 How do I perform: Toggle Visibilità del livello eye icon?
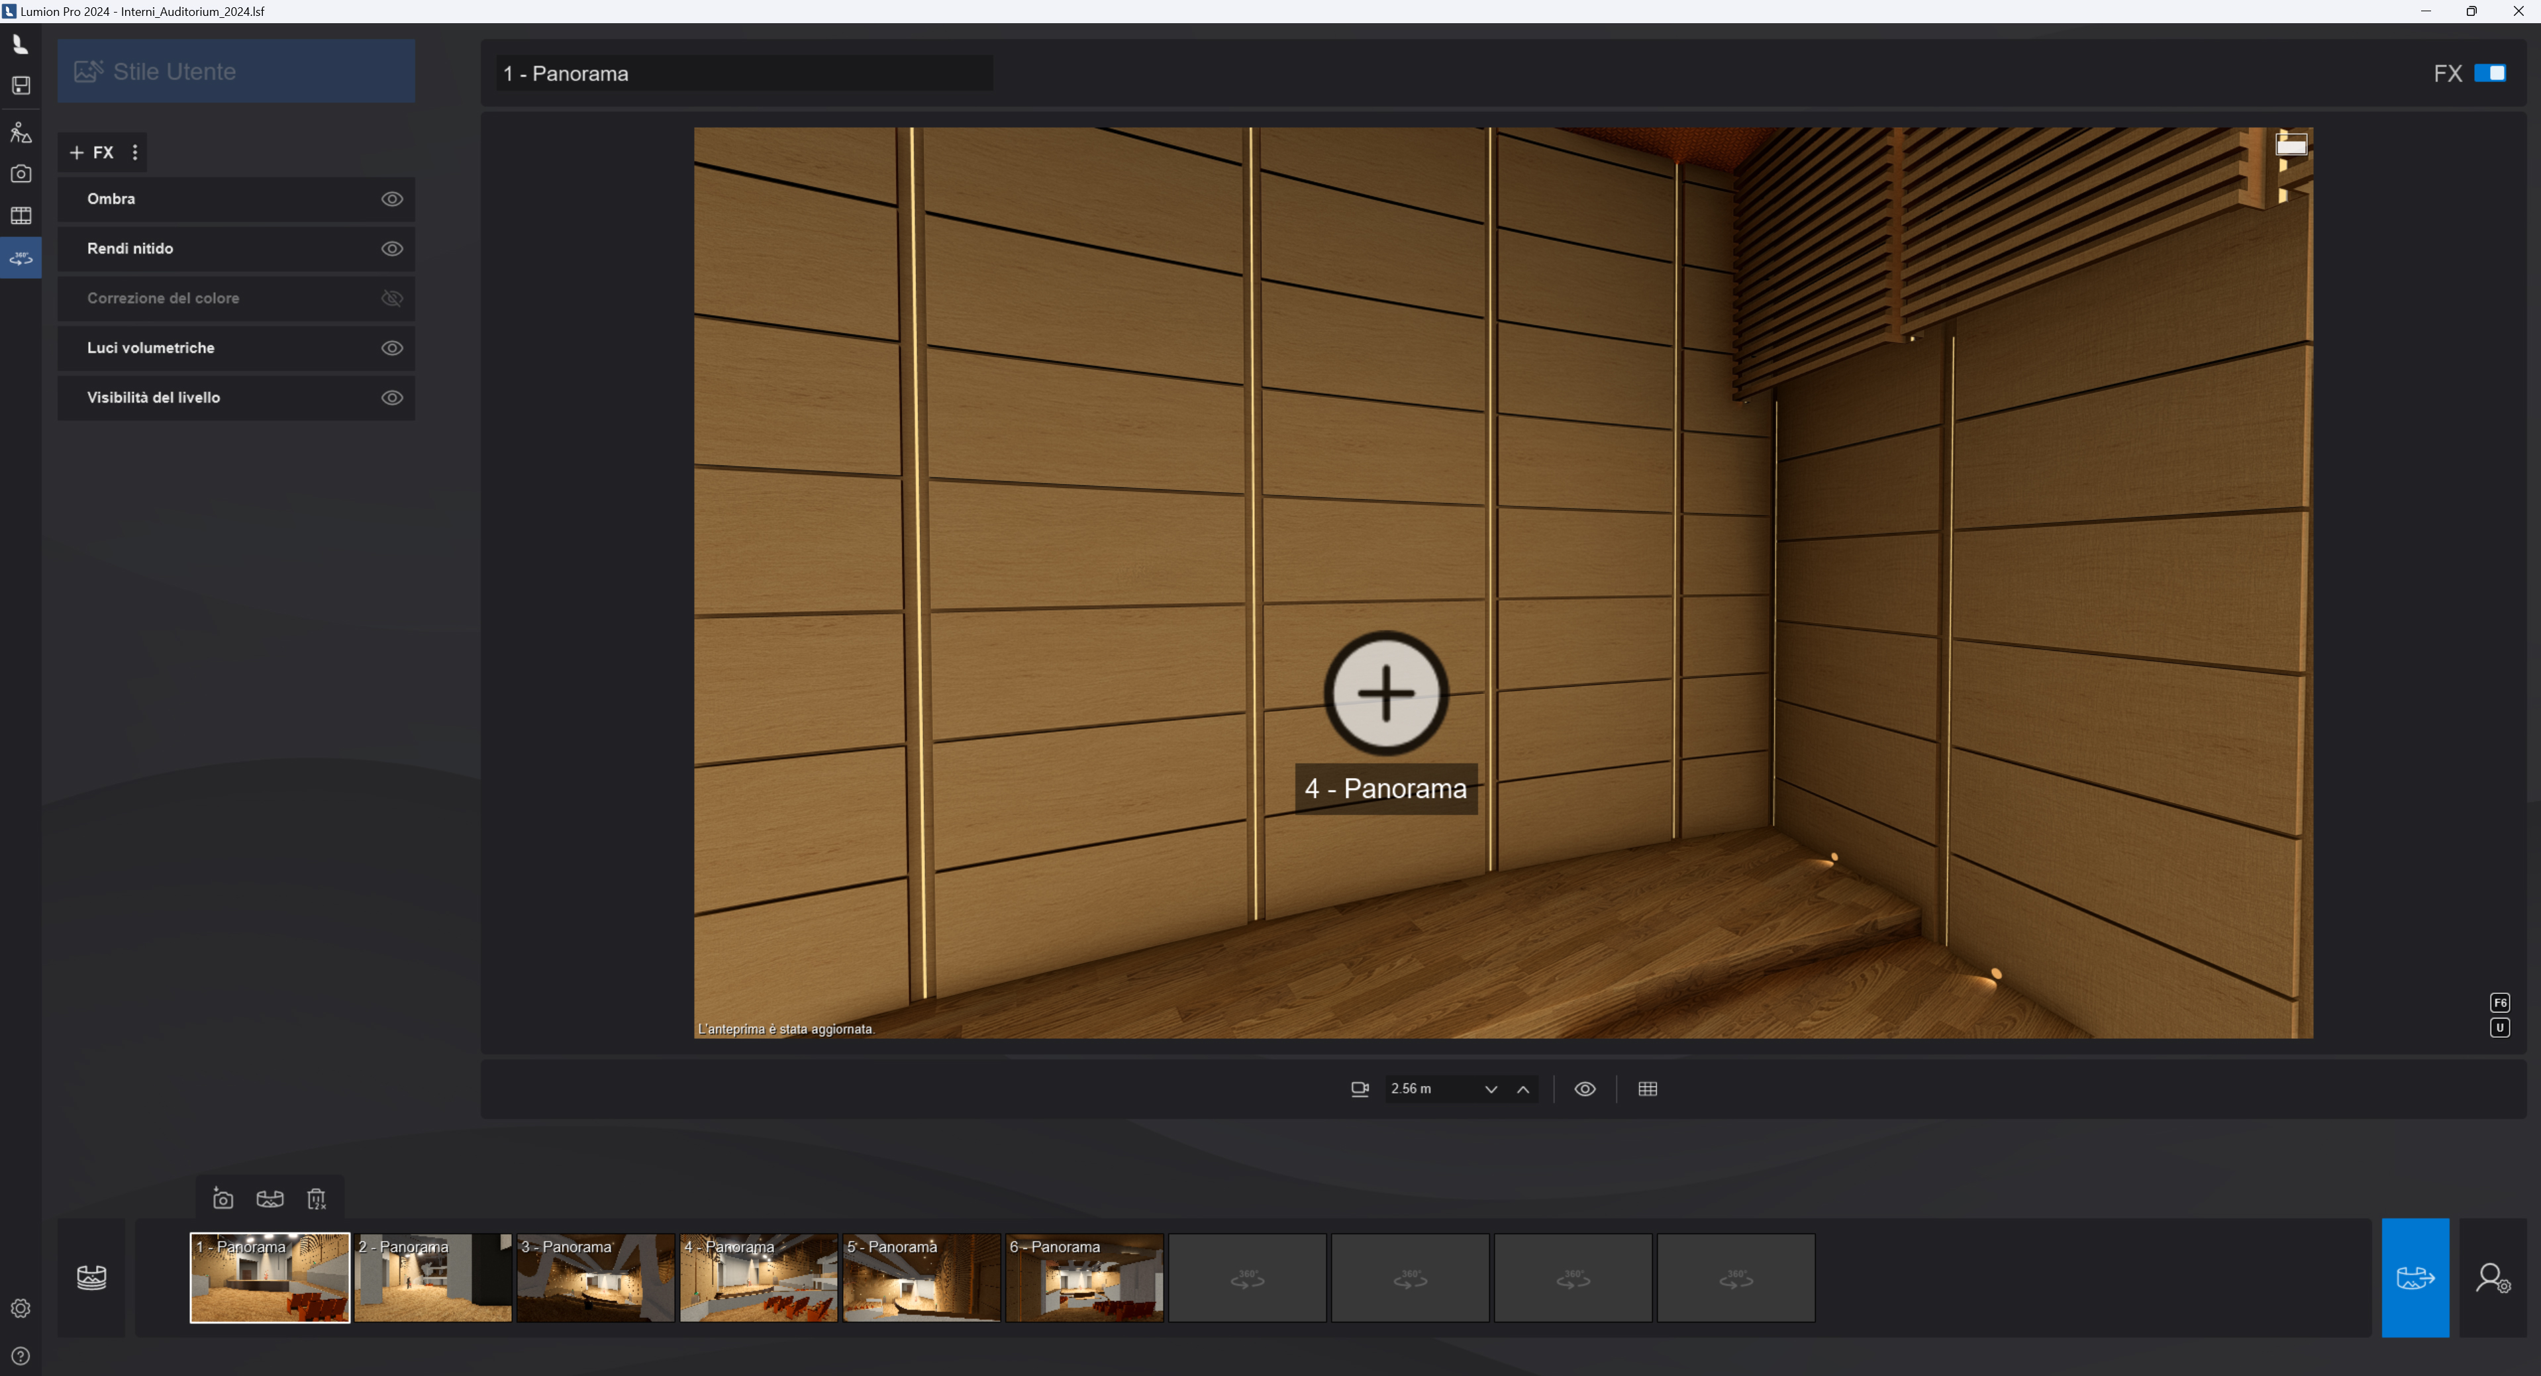point(391,397)
